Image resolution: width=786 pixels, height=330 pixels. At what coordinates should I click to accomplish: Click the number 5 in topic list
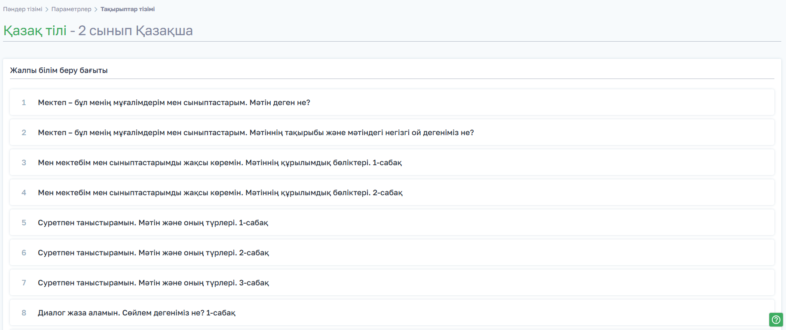(24, 223)
